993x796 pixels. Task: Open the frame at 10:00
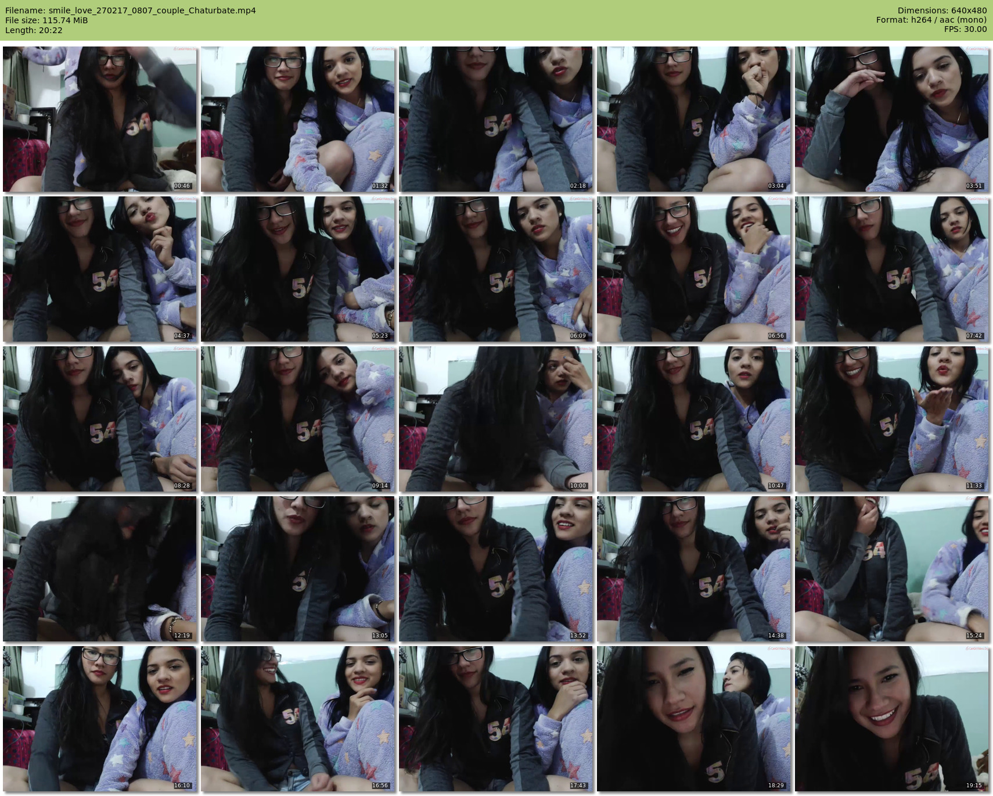(x=496, y=419)
